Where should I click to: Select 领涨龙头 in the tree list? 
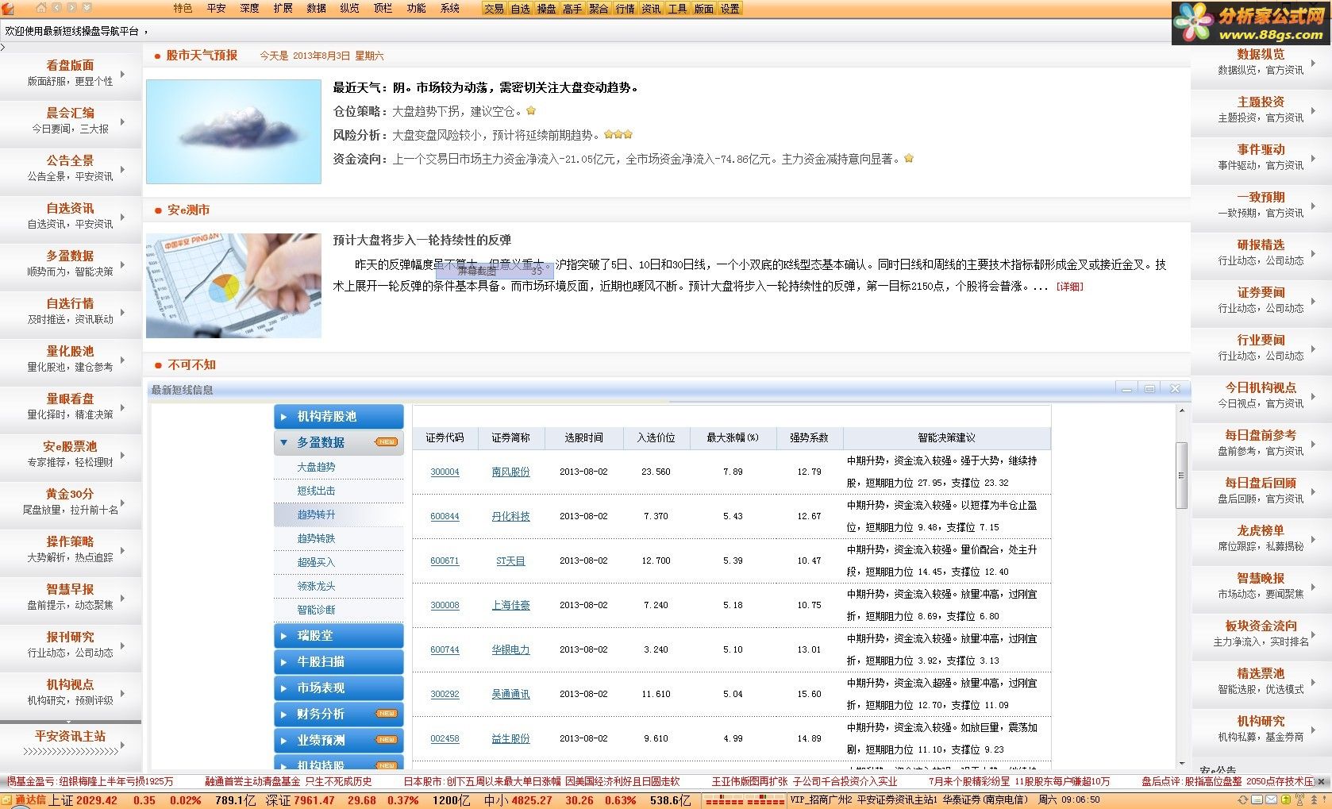[x=316, y=586]
